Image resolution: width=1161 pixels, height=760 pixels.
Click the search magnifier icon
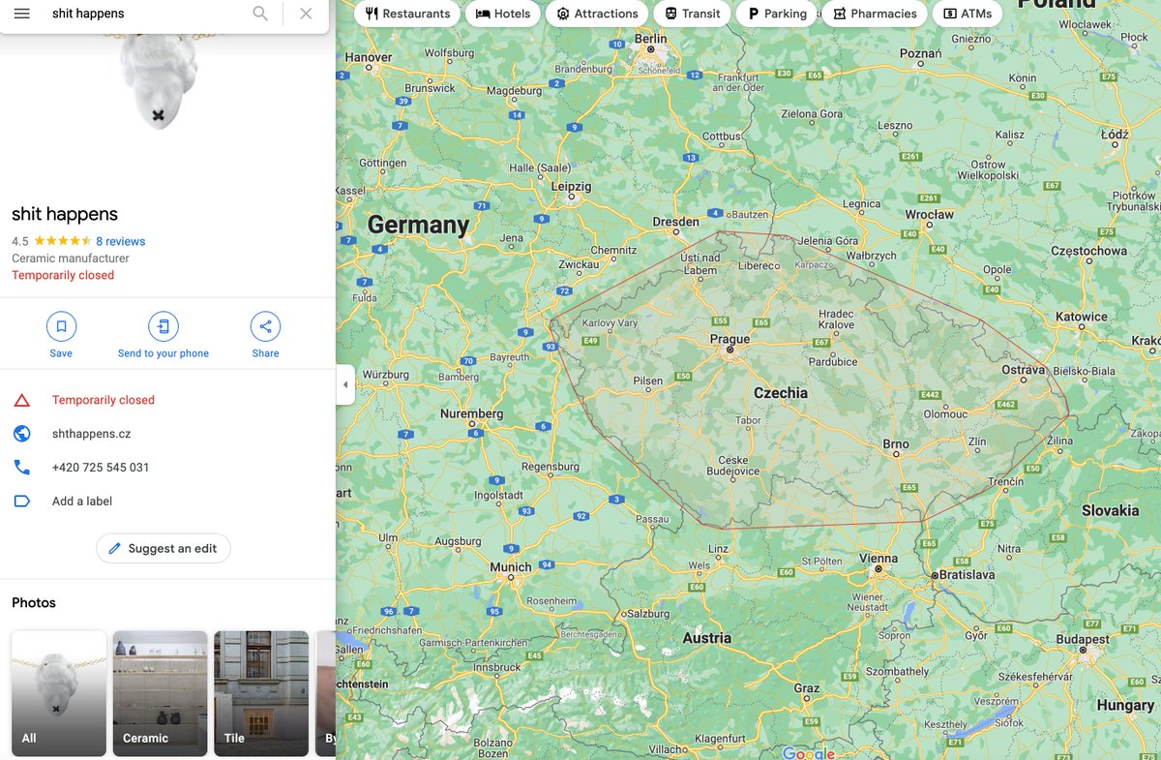click(260, 14)
